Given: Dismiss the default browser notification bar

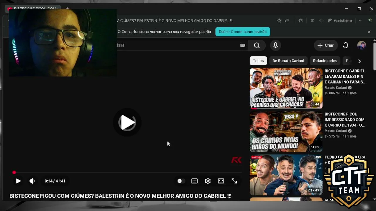Looking at the screenshot, I should (x=369, y=32).
